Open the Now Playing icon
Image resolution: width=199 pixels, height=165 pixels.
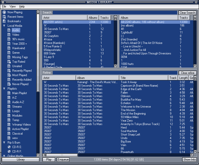pos(4,12)
